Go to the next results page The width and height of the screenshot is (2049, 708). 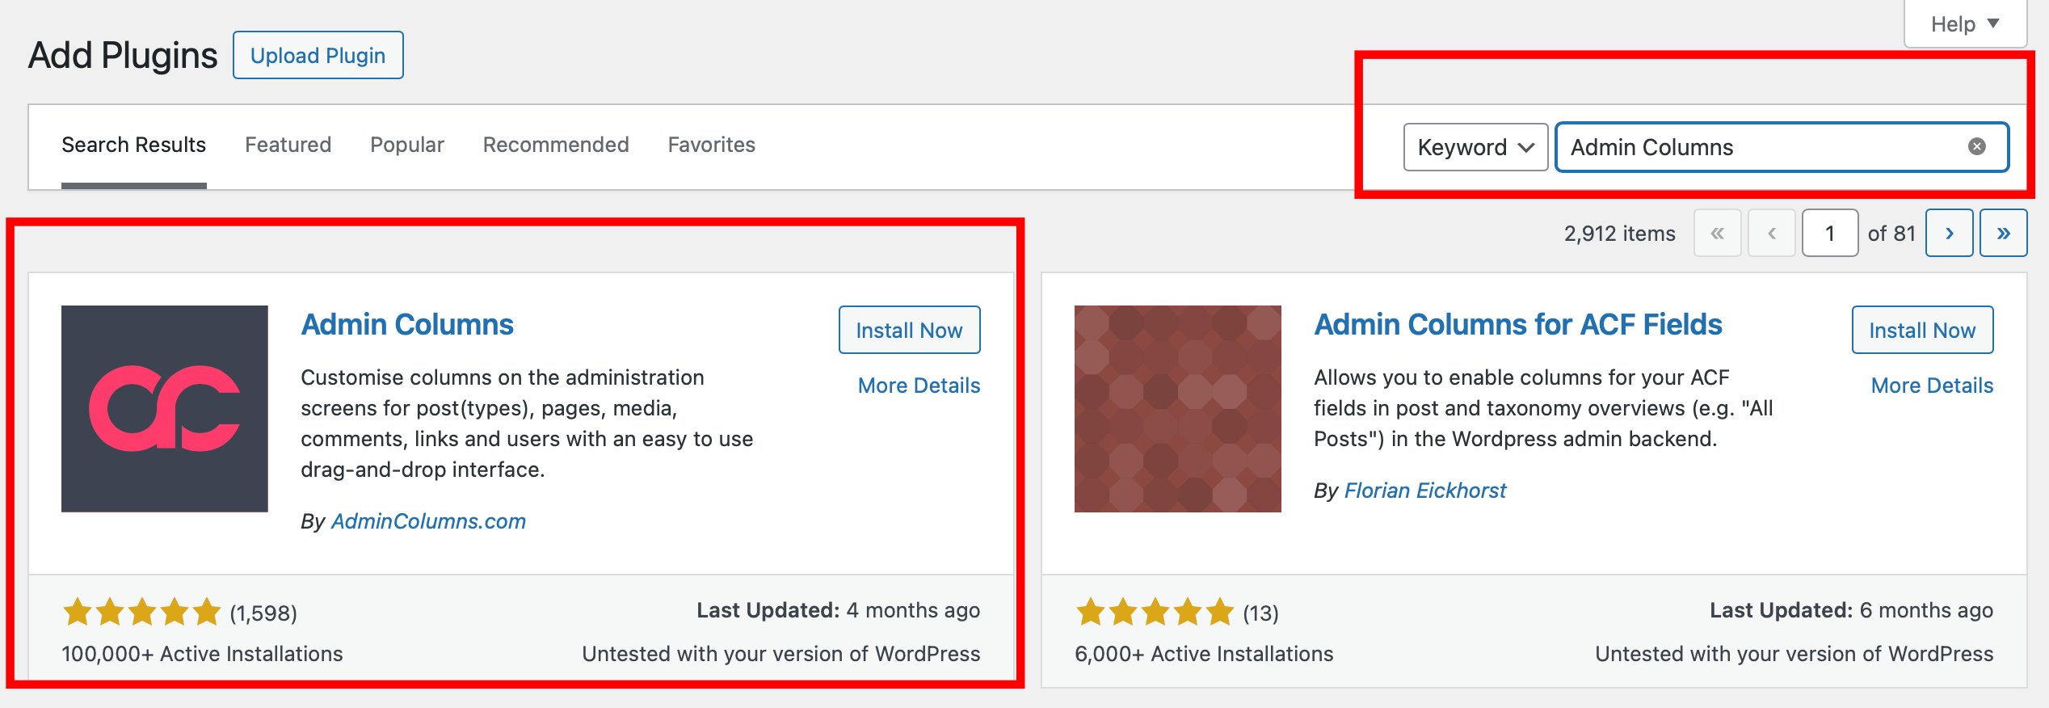[x=1949, y=233]
